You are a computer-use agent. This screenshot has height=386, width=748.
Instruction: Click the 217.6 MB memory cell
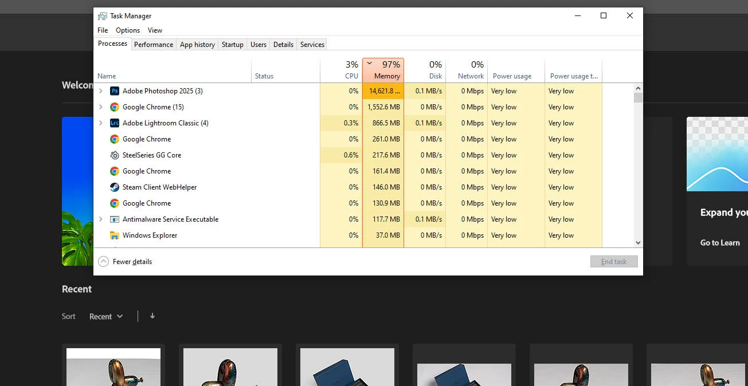[x=383, y=155]
